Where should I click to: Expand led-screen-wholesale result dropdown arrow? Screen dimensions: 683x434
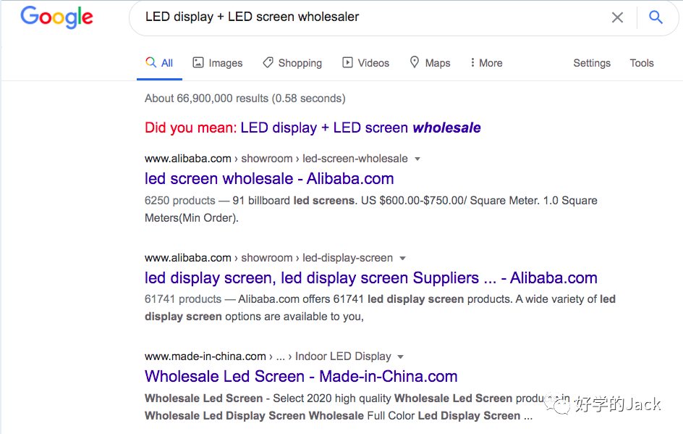tap(417, 159)
